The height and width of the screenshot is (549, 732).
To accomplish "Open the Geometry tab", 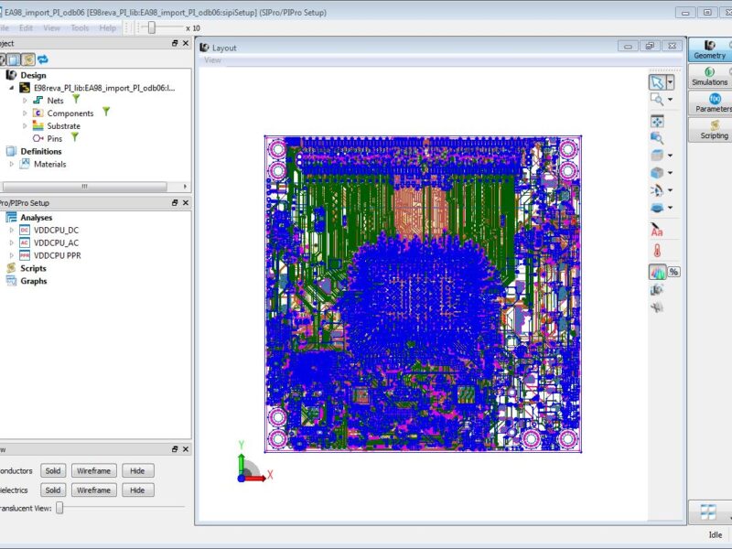I will tap(709, 49).
